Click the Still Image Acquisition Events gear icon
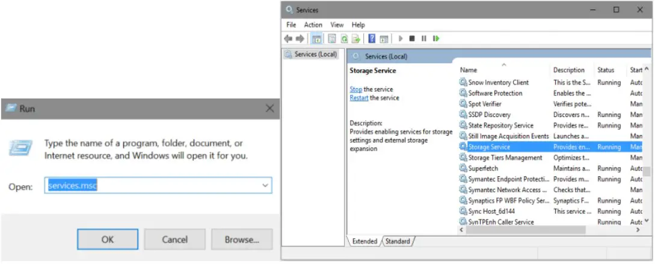655x264 pixels. pyautogui.click(x=463, y=136)
